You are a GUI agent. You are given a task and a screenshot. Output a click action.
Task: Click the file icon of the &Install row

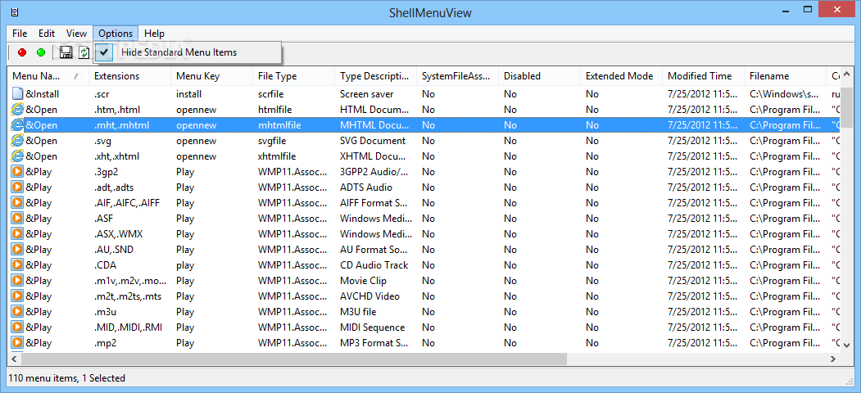click(x=17, y=94)
